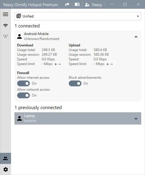This screenshot has height=175, width=145.
Task: Toggle Allow network access switch
Action: point(23,95)
